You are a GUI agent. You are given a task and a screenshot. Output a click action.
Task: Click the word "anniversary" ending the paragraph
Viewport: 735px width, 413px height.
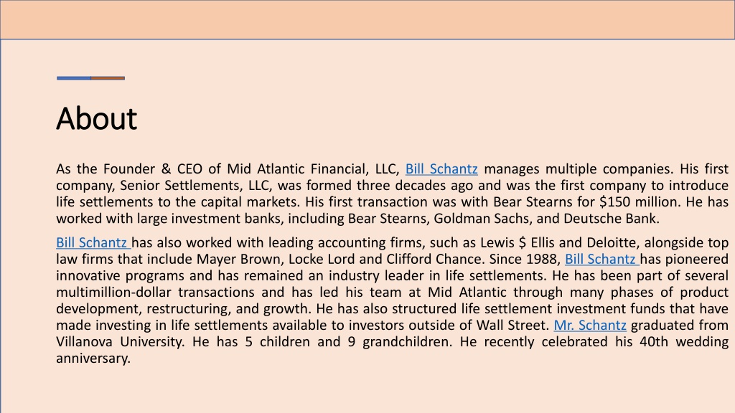point(93,359)
